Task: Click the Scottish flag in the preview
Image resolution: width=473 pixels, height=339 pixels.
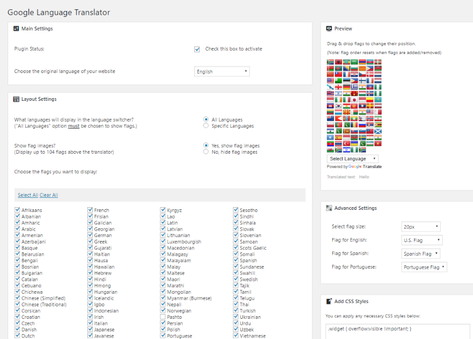Action: pyautogui.click(x=378, y=131)
